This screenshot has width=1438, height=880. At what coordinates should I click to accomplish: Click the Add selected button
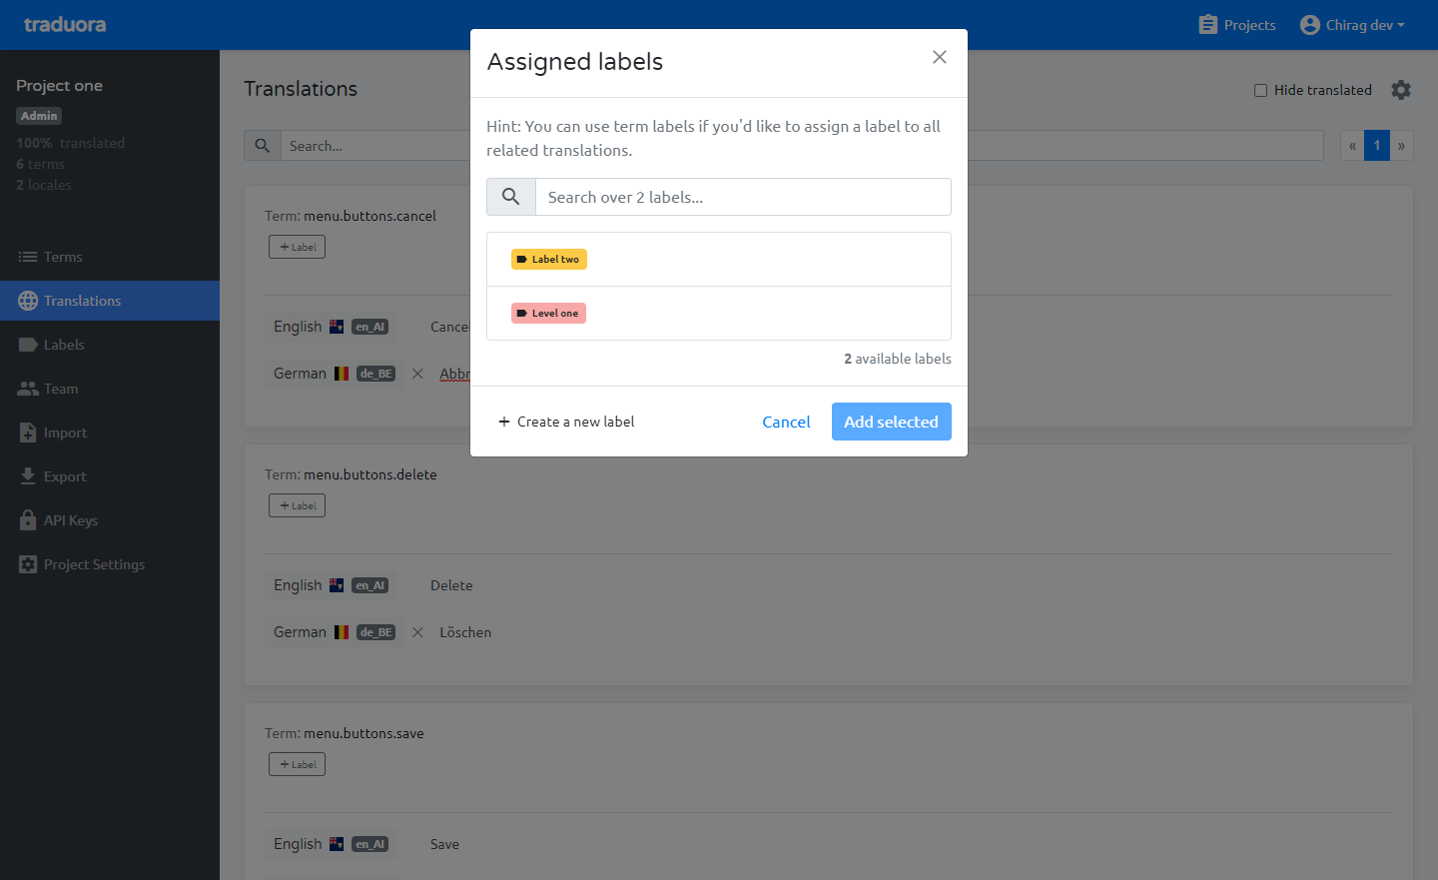click(x=891, y=421)
